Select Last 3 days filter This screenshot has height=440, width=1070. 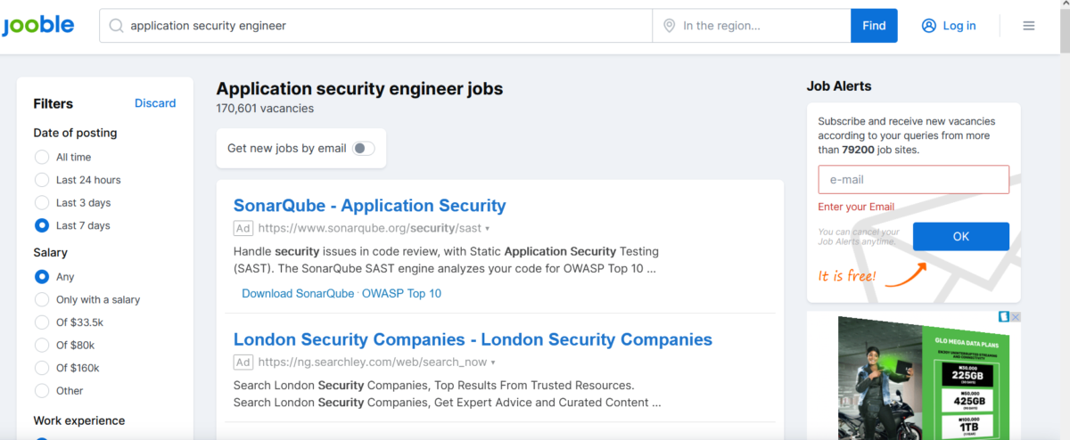click(42, 202)
